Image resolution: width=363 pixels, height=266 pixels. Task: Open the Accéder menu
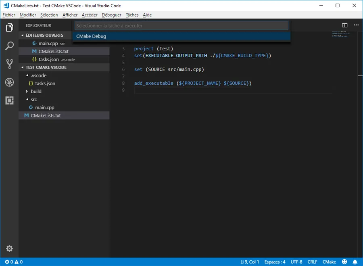[90, 15]
